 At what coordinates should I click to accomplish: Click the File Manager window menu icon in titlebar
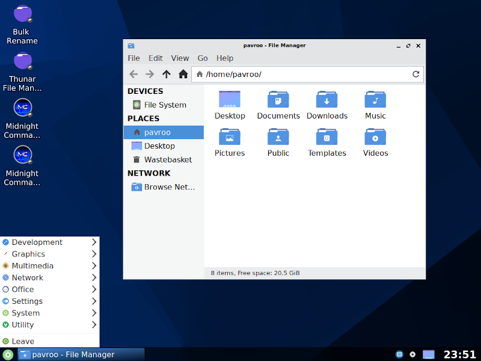pyautogui.click(x=131, y=46)
